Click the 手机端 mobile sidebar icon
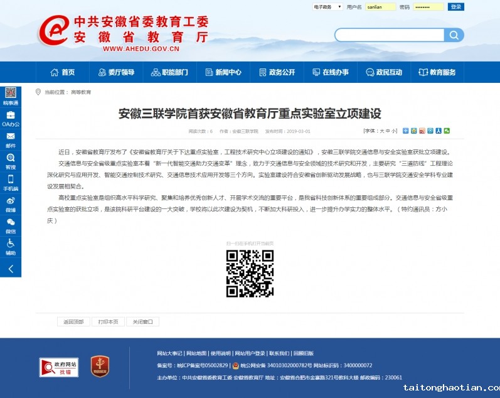Viewport: 500px width, 398px height. tap(11, 182)
